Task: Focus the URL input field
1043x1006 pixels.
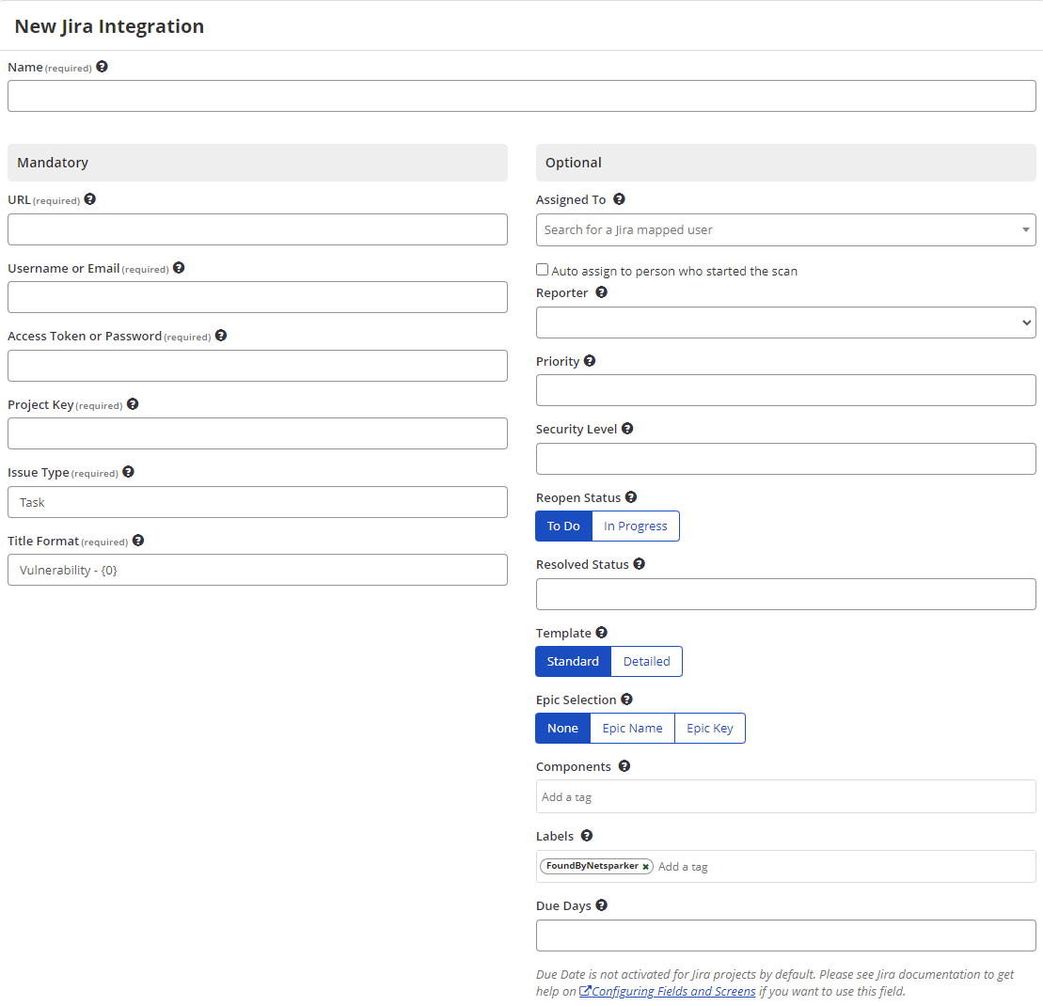Action: (258, 229)
